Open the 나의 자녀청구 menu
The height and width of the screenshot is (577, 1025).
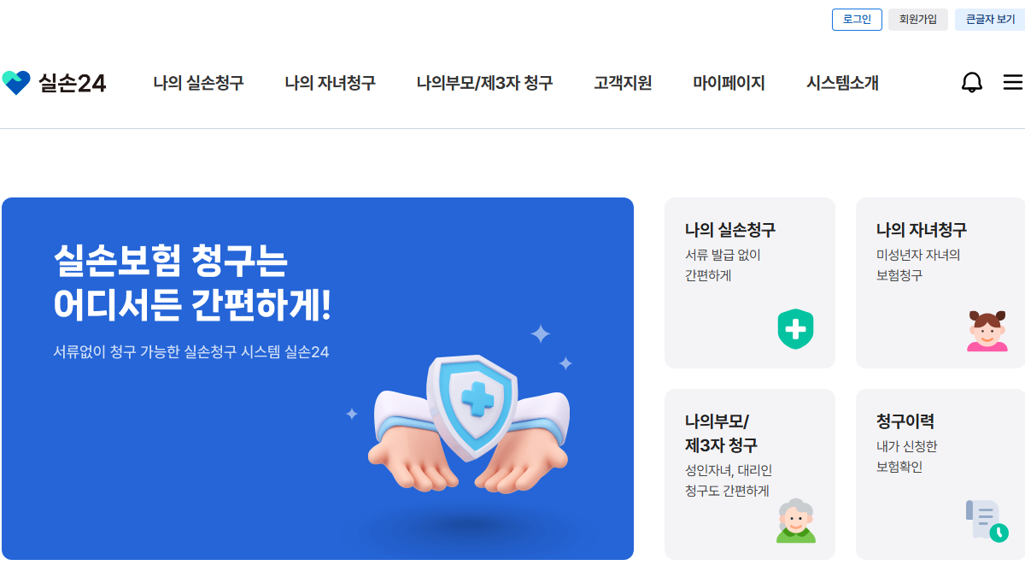[x=330, y=83]
